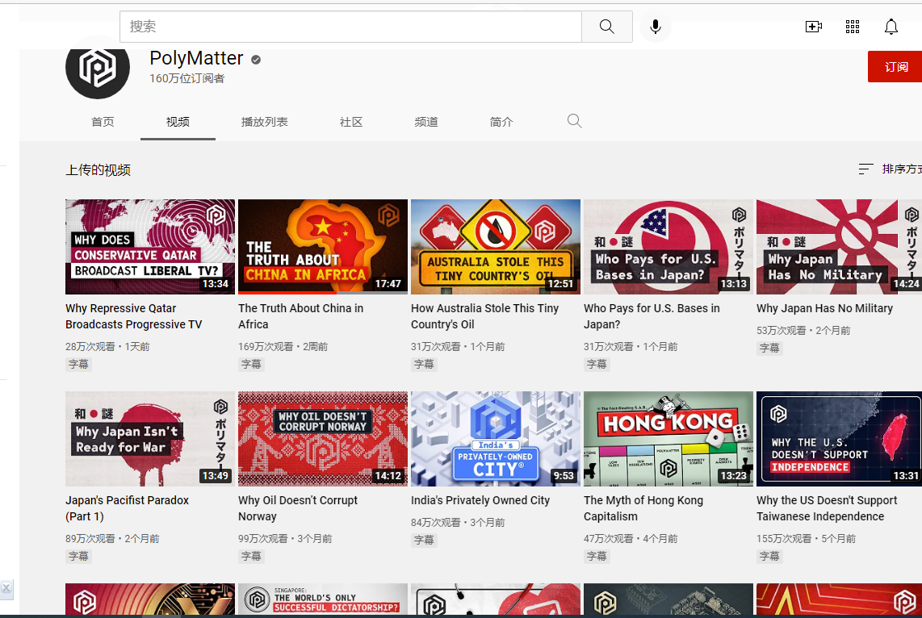Click title Why Japan Has No Military
Image resolution: width=922 pixels, height=618 pixels.
tap(824, 308)
